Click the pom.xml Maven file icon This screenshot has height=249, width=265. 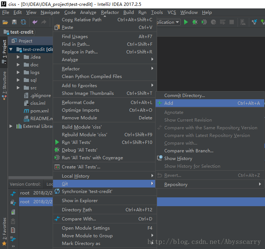coord(26,111)
